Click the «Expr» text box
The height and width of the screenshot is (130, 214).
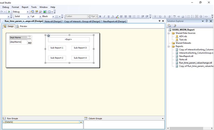pyautogui.click(x=68, y=40)
